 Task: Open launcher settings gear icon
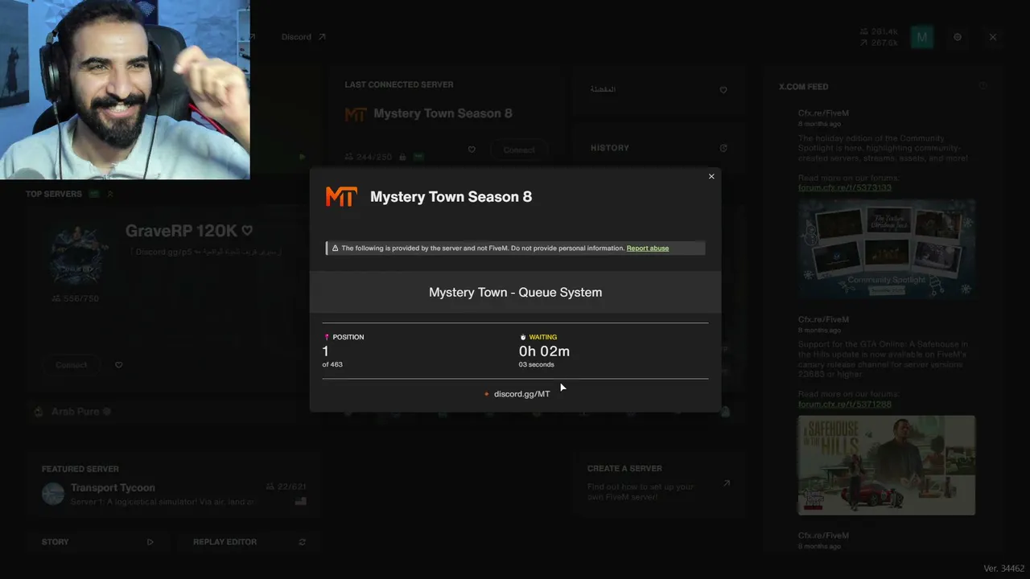click(x=958, y=37)
